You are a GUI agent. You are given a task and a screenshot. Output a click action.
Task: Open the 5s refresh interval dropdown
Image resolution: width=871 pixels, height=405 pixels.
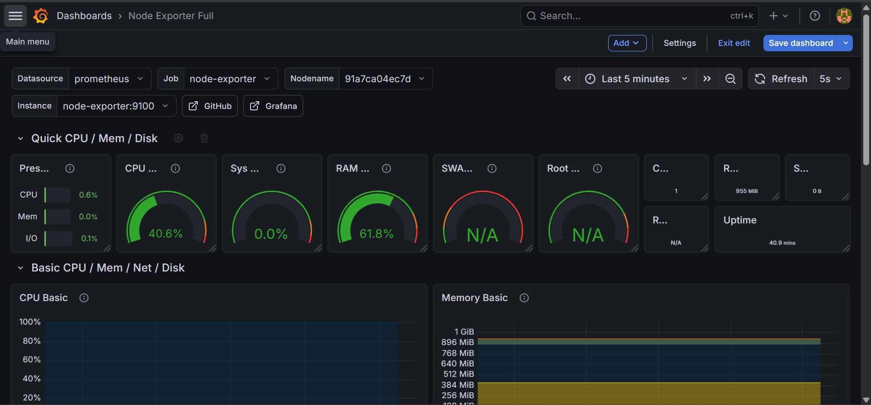[x=831, y=79]
